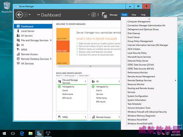Choose Computer Management from Tools menu

(139, 22)
